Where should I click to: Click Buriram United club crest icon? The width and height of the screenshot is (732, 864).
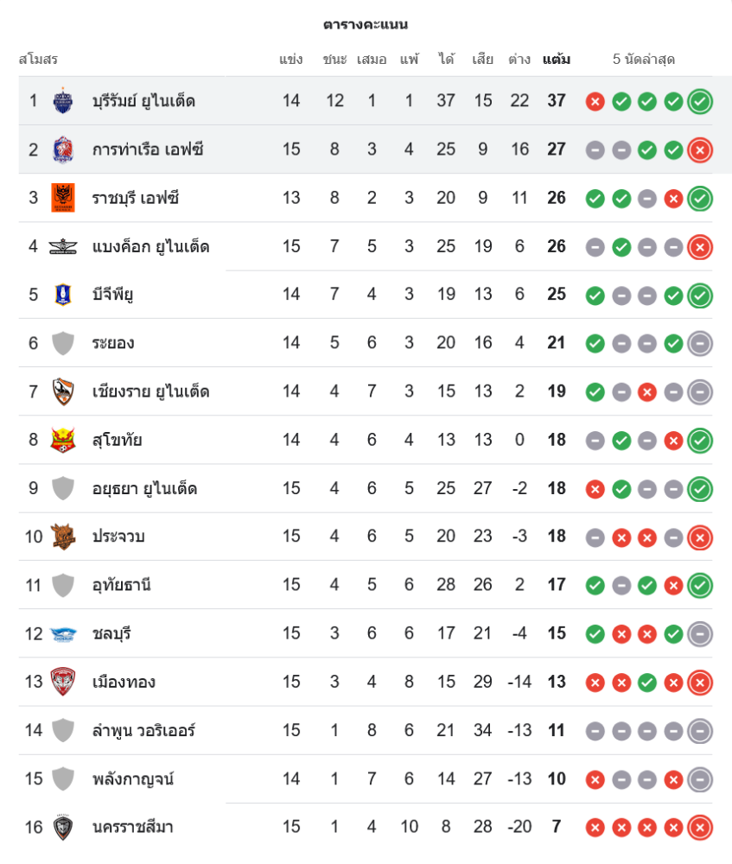click(x=63, y=101)
